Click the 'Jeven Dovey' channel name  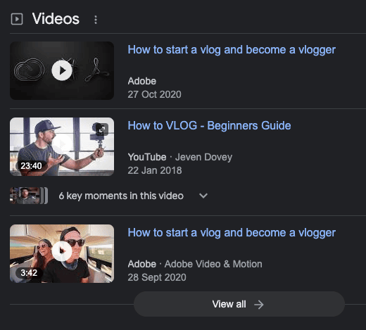point(203,157)
